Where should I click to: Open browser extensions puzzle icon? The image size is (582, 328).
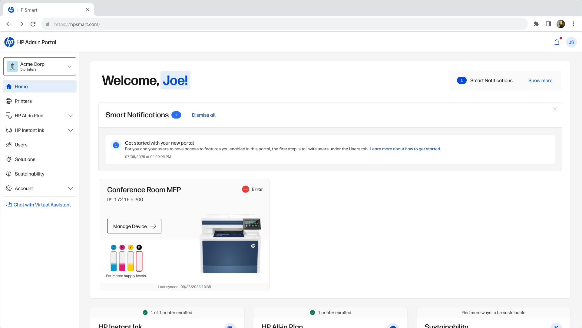click(536, 24)
